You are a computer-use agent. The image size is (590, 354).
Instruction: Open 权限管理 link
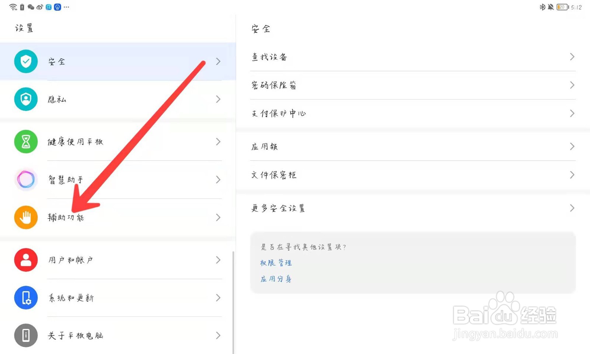tap(275, 263)
